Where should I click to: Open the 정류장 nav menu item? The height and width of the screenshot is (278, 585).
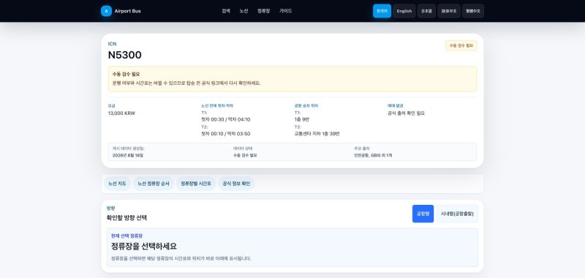point(263,11)
